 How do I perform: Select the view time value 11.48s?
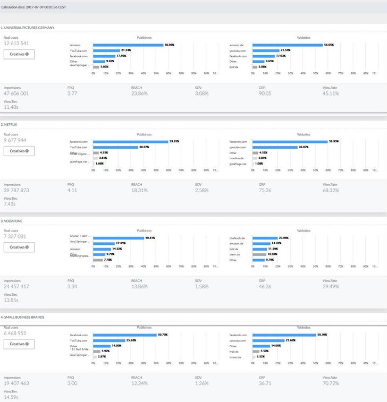coord(11,107)
